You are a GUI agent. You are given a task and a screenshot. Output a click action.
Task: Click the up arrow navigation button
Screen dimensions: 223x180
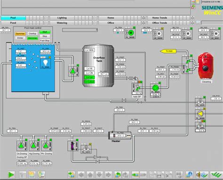90,174
